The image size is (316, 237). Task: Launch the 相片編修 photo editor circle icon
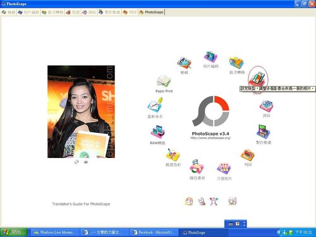[x=210, y=57]
